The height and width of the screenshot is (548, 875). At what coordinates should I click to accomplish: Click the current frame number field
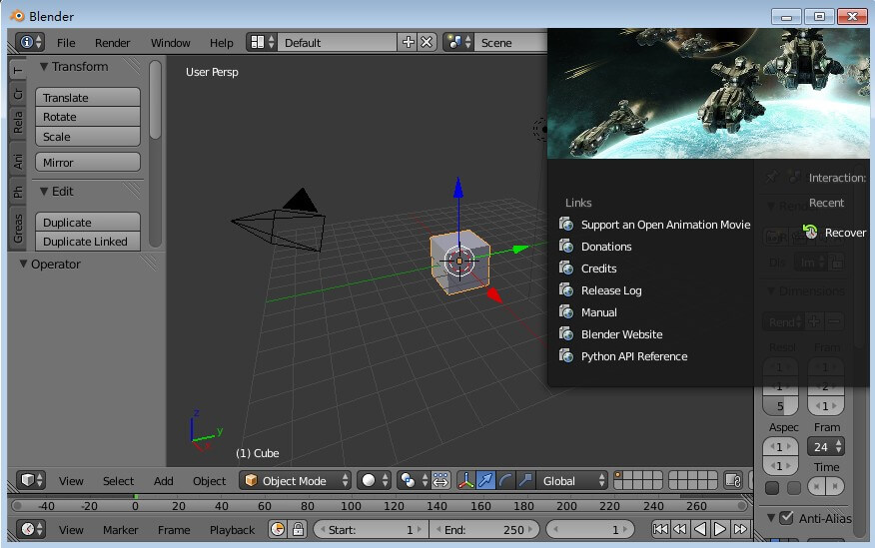590,529
